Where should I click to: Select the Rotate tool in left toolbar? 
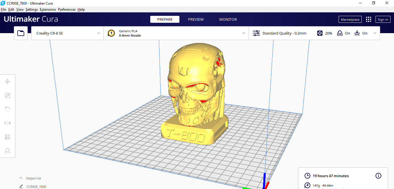[7, 109]
